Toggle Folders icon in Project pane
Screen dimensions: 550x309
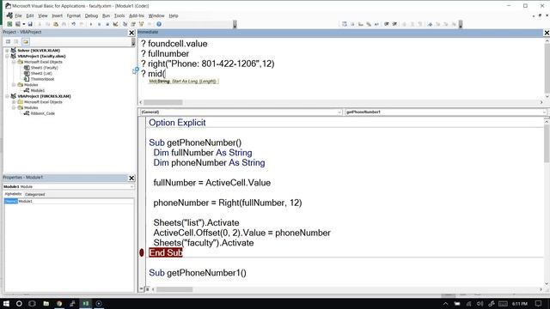[26, 42]
